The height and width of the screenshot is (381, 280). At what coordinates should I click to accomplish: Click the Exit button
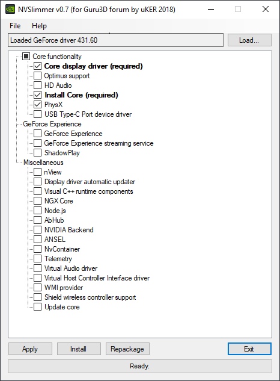pos(249,349)
